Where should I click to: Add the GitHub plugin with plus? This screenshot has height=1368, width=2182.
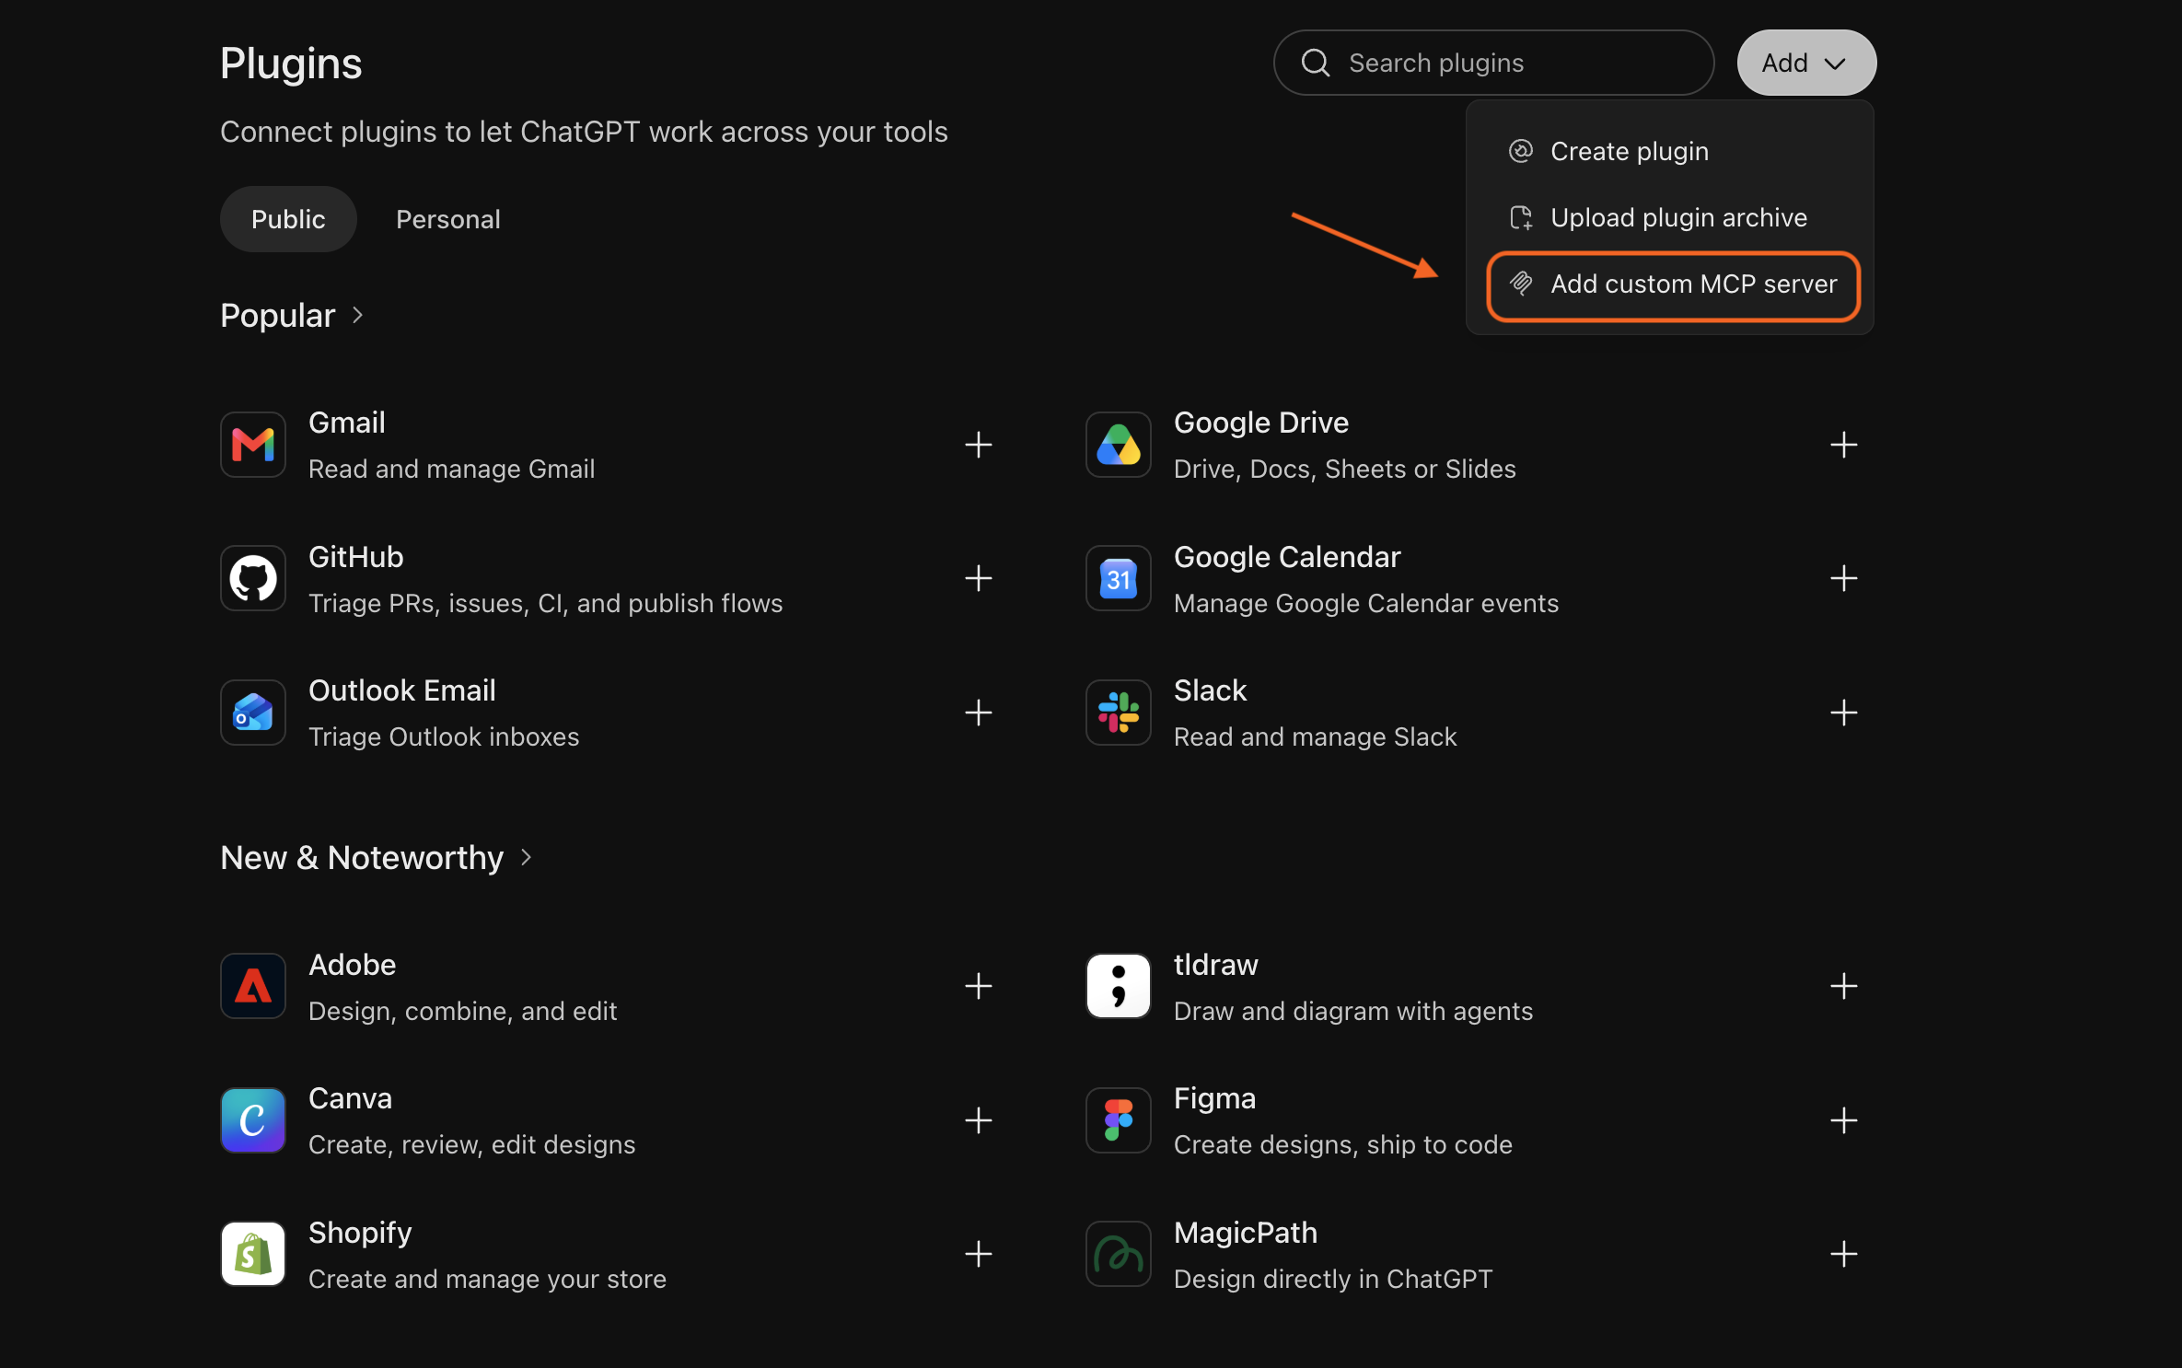[979, 578]
